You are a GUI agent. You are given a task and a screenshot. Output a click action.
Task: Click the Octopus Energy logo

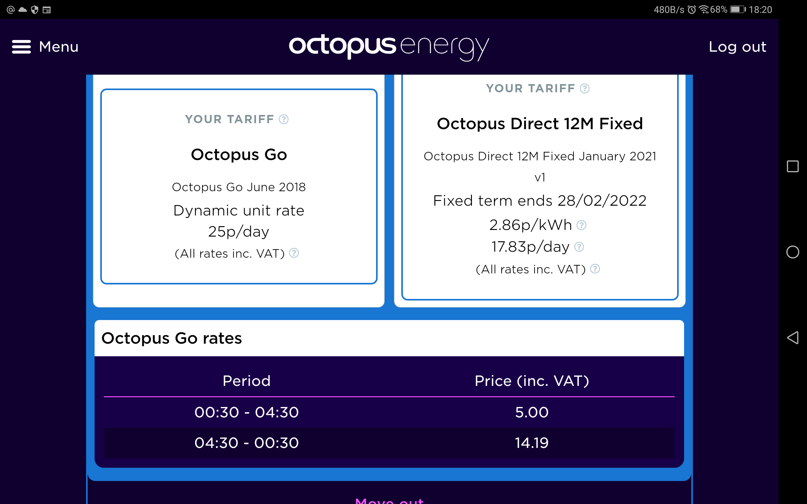point(389,47)
